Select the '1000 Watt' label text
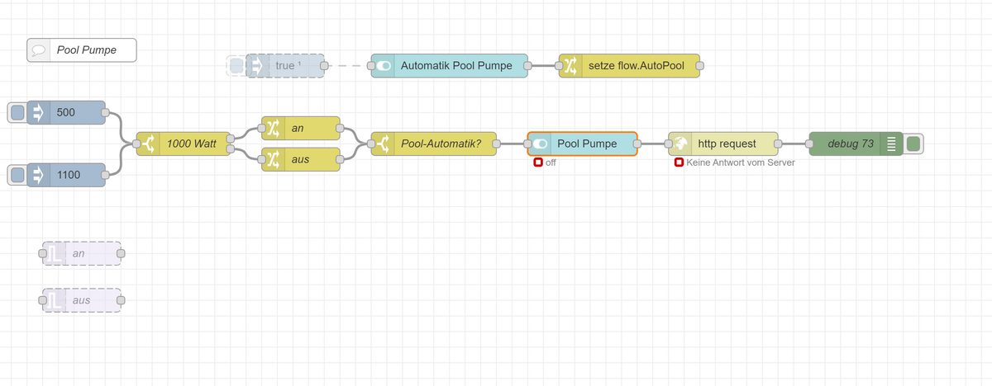The width and height of the screenshot is (992, 386). [x=191, y=144]
